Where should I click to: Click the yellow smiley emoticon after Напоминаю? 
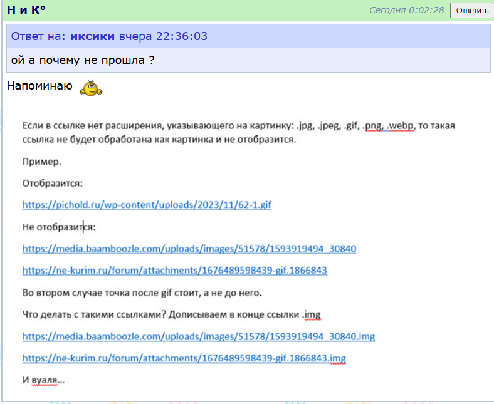pyautogui.click(x=91, y=88)
